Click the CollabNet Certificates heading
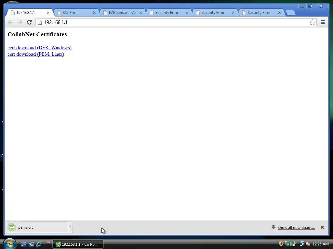 point(37,34)
